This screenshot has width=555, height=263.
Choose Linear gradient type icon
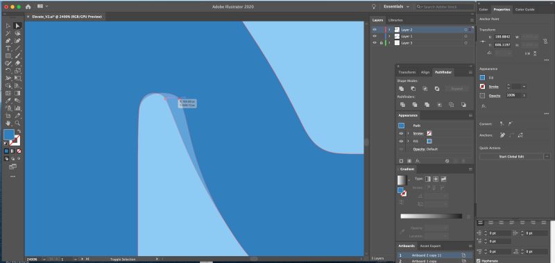(427, 179)
